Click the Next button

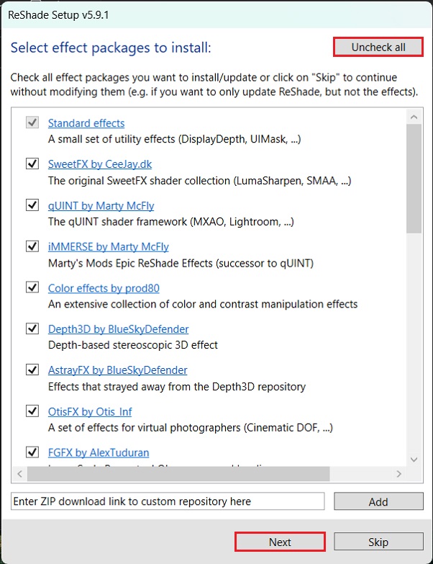280,542
